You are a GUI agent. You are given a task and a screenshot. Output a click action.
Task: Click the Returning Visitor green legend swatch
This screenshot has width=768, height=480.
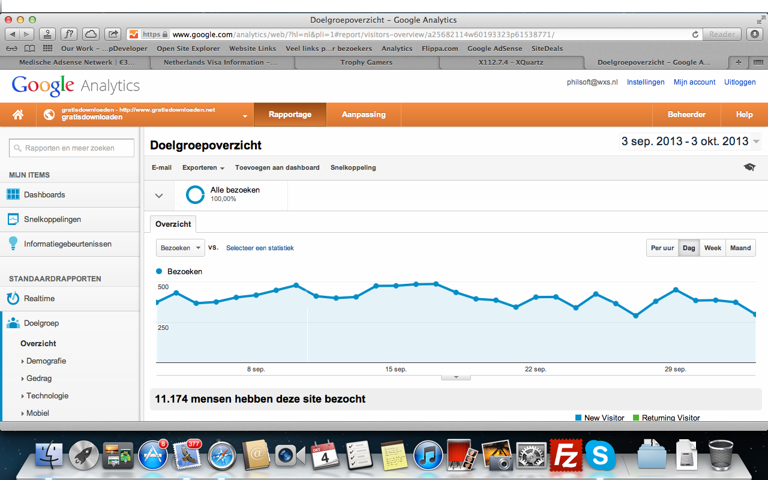636,418
